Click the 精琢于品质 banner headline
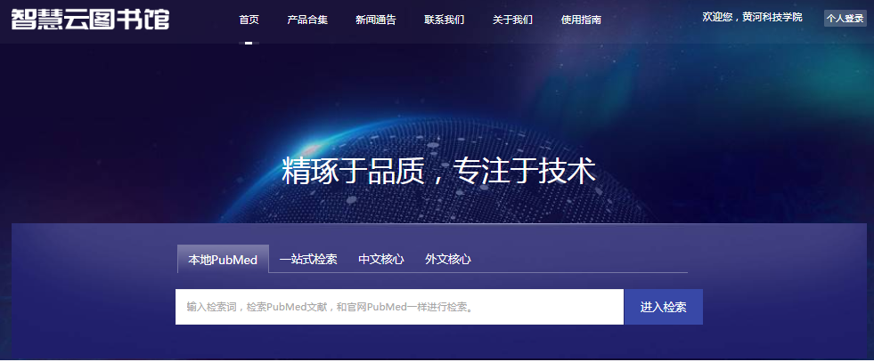 pos(438,171)
